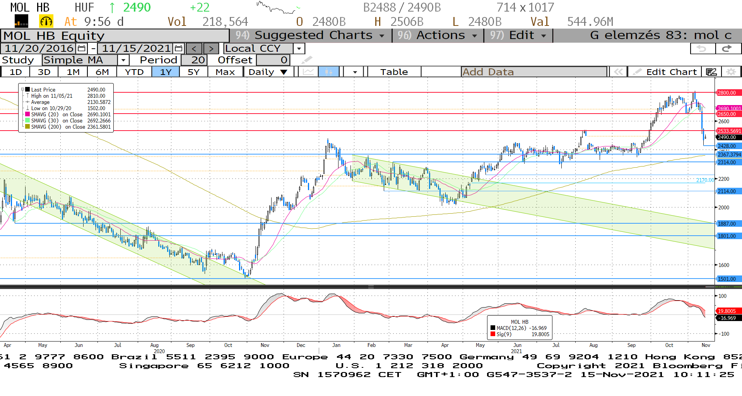Click the Last Price black swatch in legend

coord(27,90)
